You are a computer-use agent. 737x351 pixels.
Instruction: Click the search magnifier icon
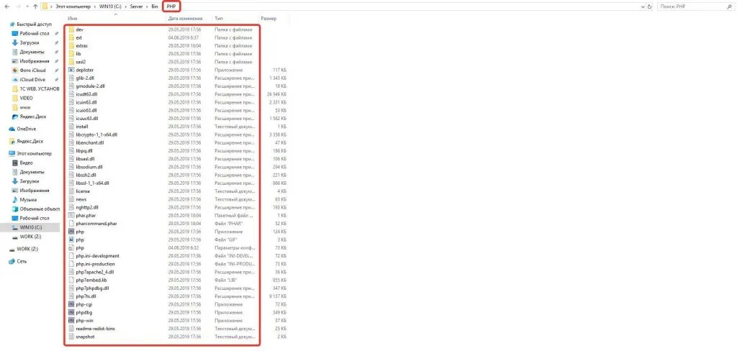click(728, 6)
